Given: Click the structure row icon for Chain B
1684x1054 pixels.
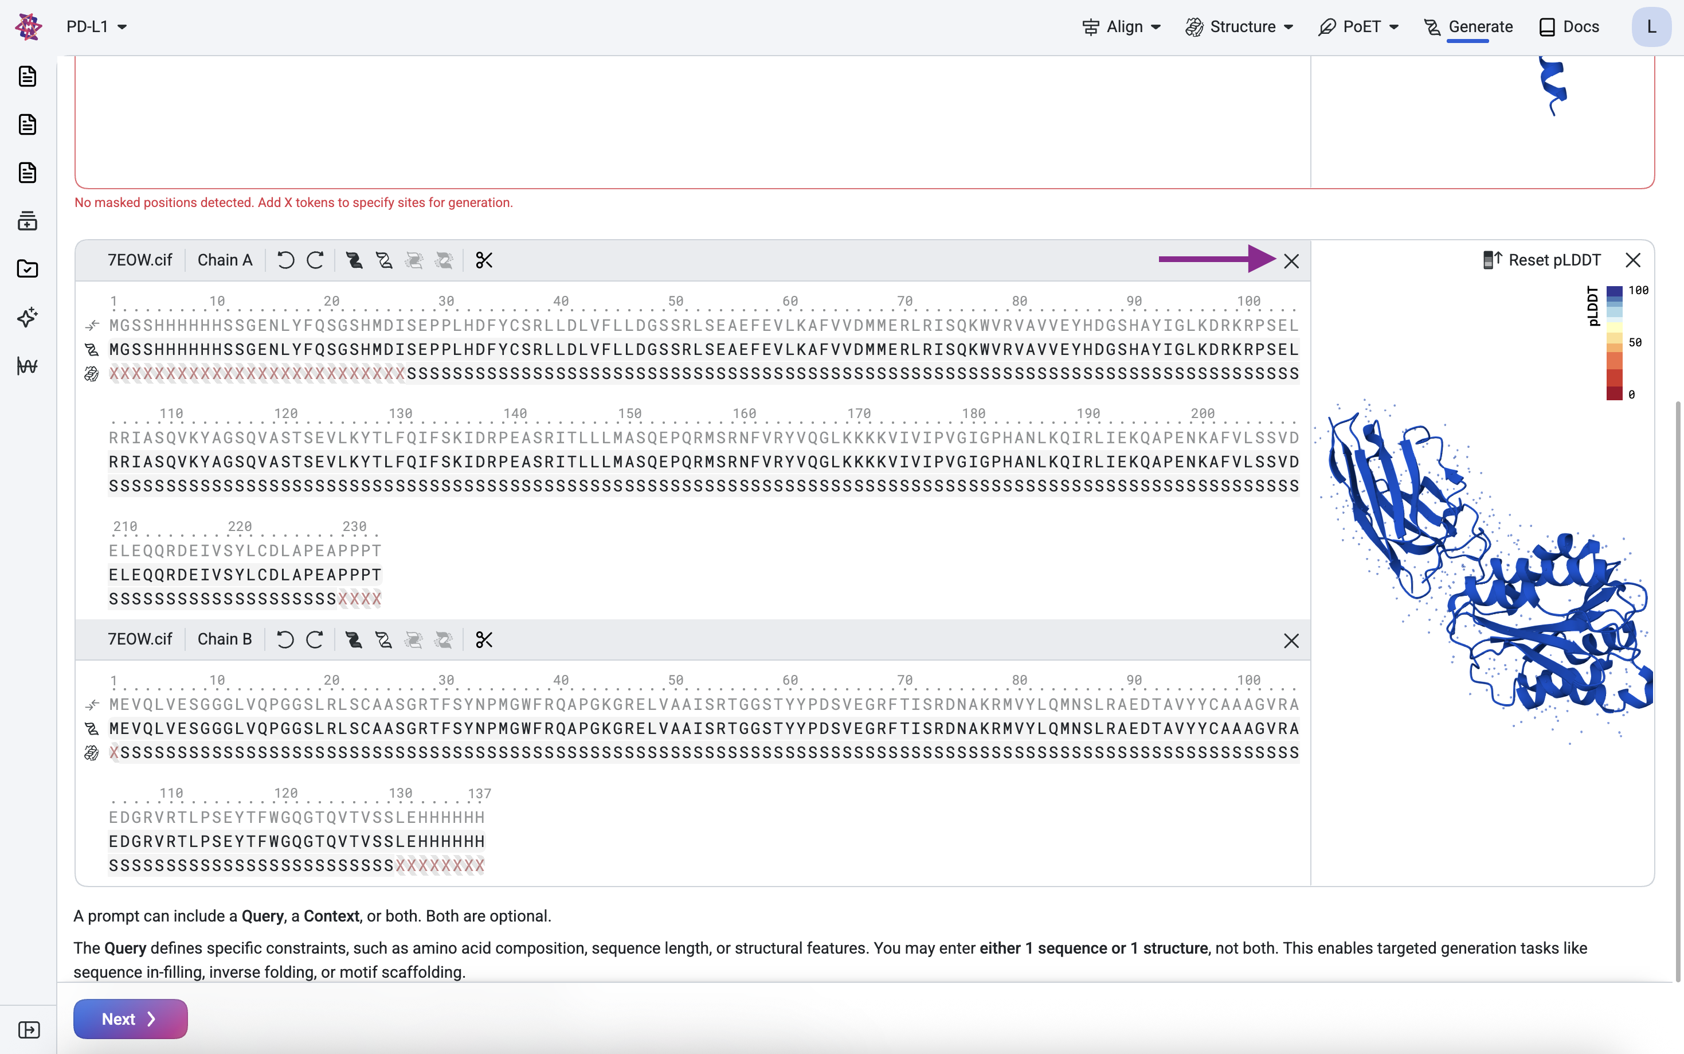Looking at the screenshot, I should coord(92,753).
